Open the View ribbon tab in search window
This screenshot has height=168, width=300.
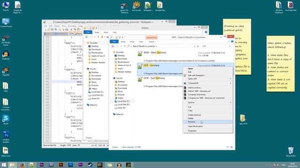141,42
